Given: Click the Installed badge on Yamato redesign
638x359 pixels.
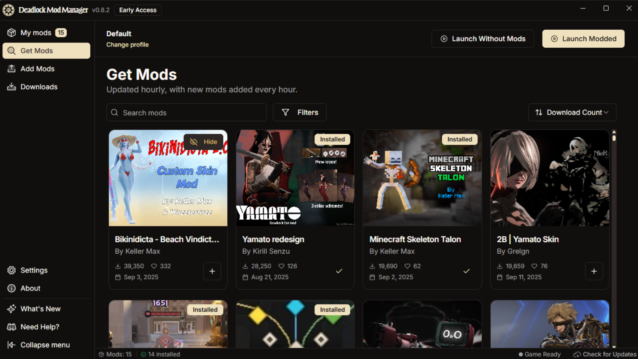Looking at the screenshot, I should click(x=332, y=139).
